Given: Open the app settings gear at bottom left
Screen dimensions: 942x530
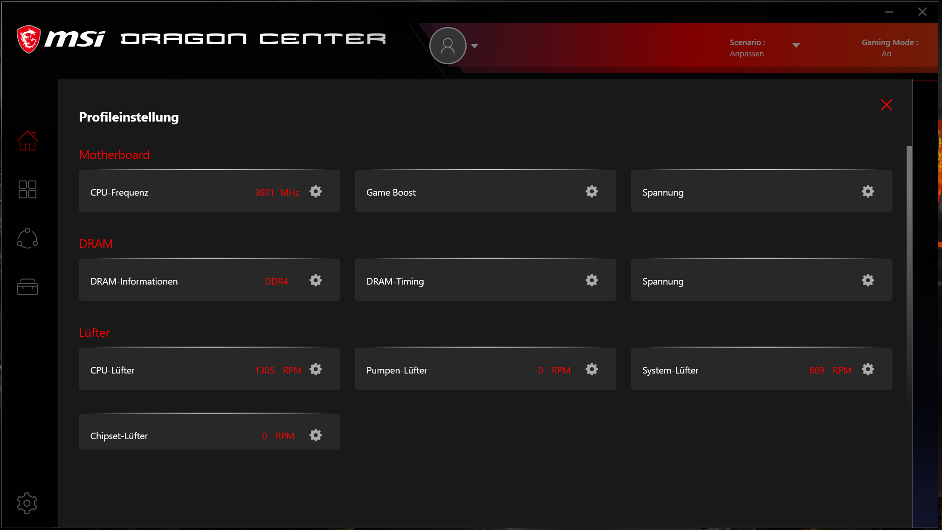Looking at the screenshot, I should 27,503.
